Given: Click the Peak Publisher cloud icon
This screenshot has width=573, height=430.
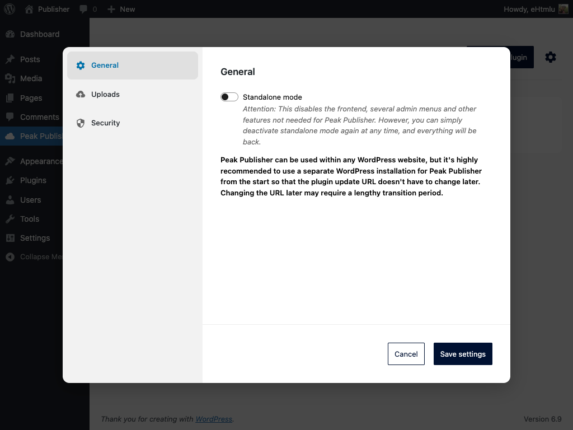Looking at the screenshot, I should [x=10, y=136].
